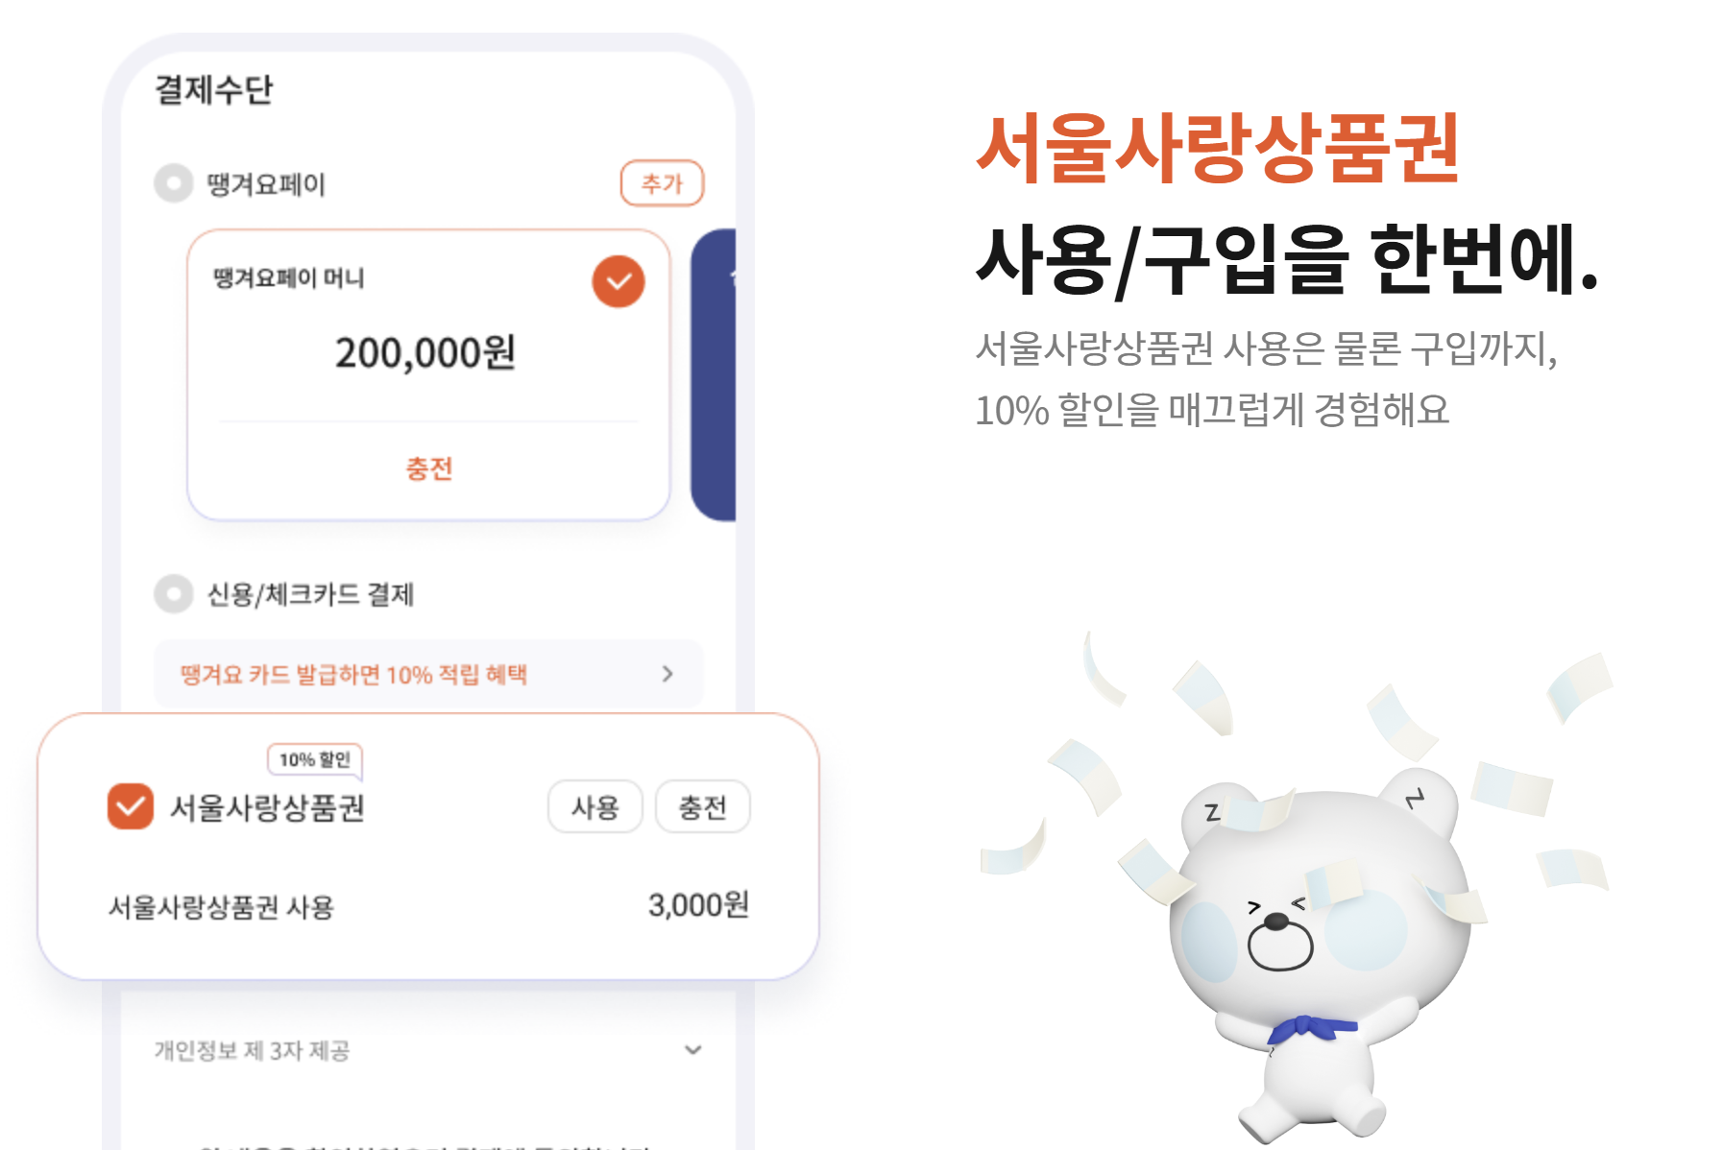Viewport: 1723px width, 1150px height.
Task: Select the next blue payment card
Action: 714,375
